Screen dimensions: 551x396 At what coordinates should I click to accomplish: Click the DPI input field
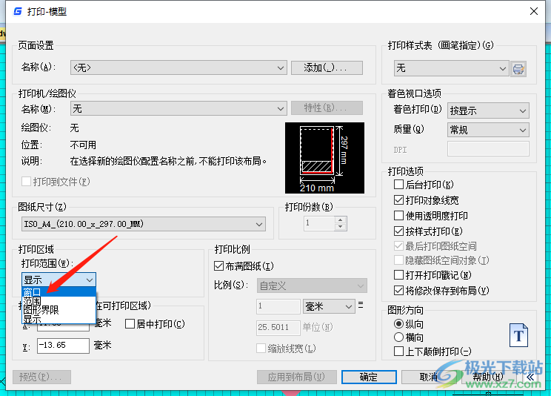click(x=488, y=148)
